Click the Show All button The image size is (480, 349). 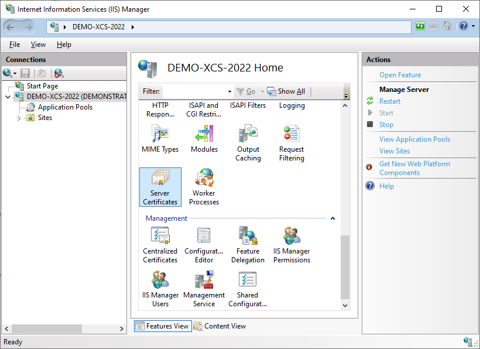(x=286, y=91)
